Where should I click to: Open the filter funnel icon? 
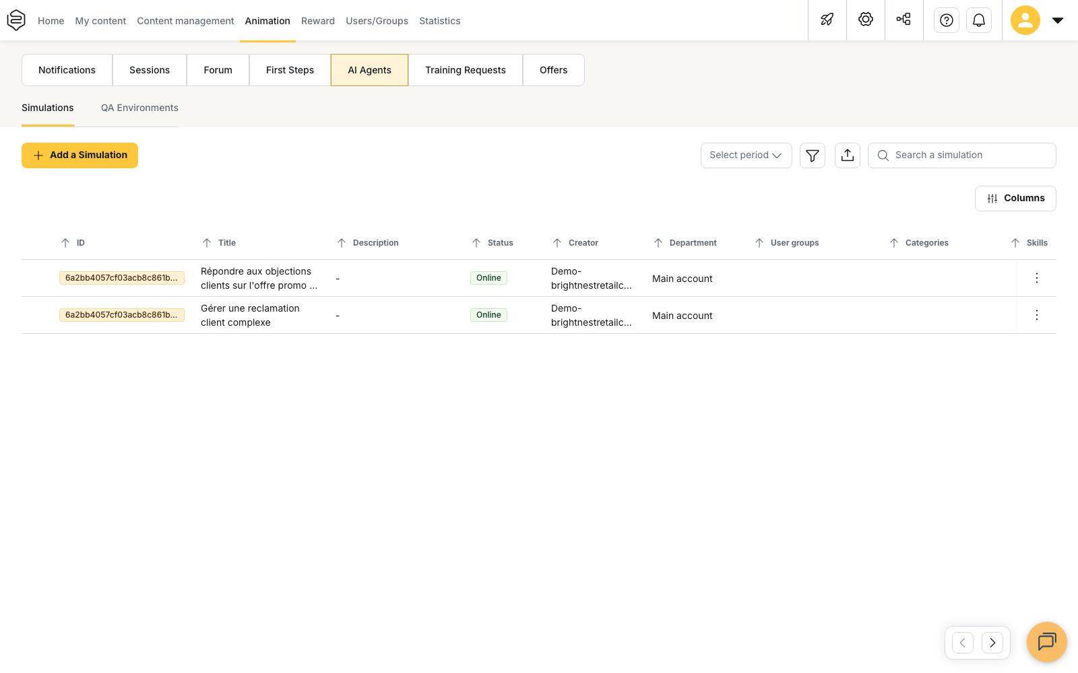point(813,155)
